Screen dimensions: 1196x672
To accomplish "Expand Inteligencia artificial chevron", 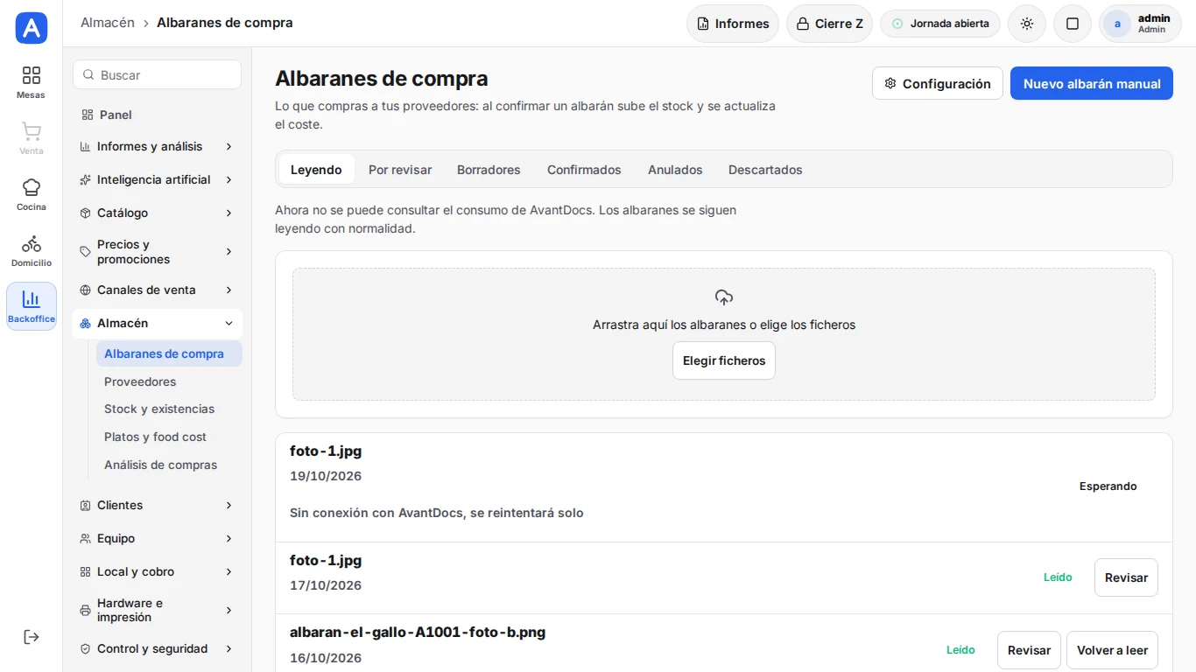I will point(229,179).
